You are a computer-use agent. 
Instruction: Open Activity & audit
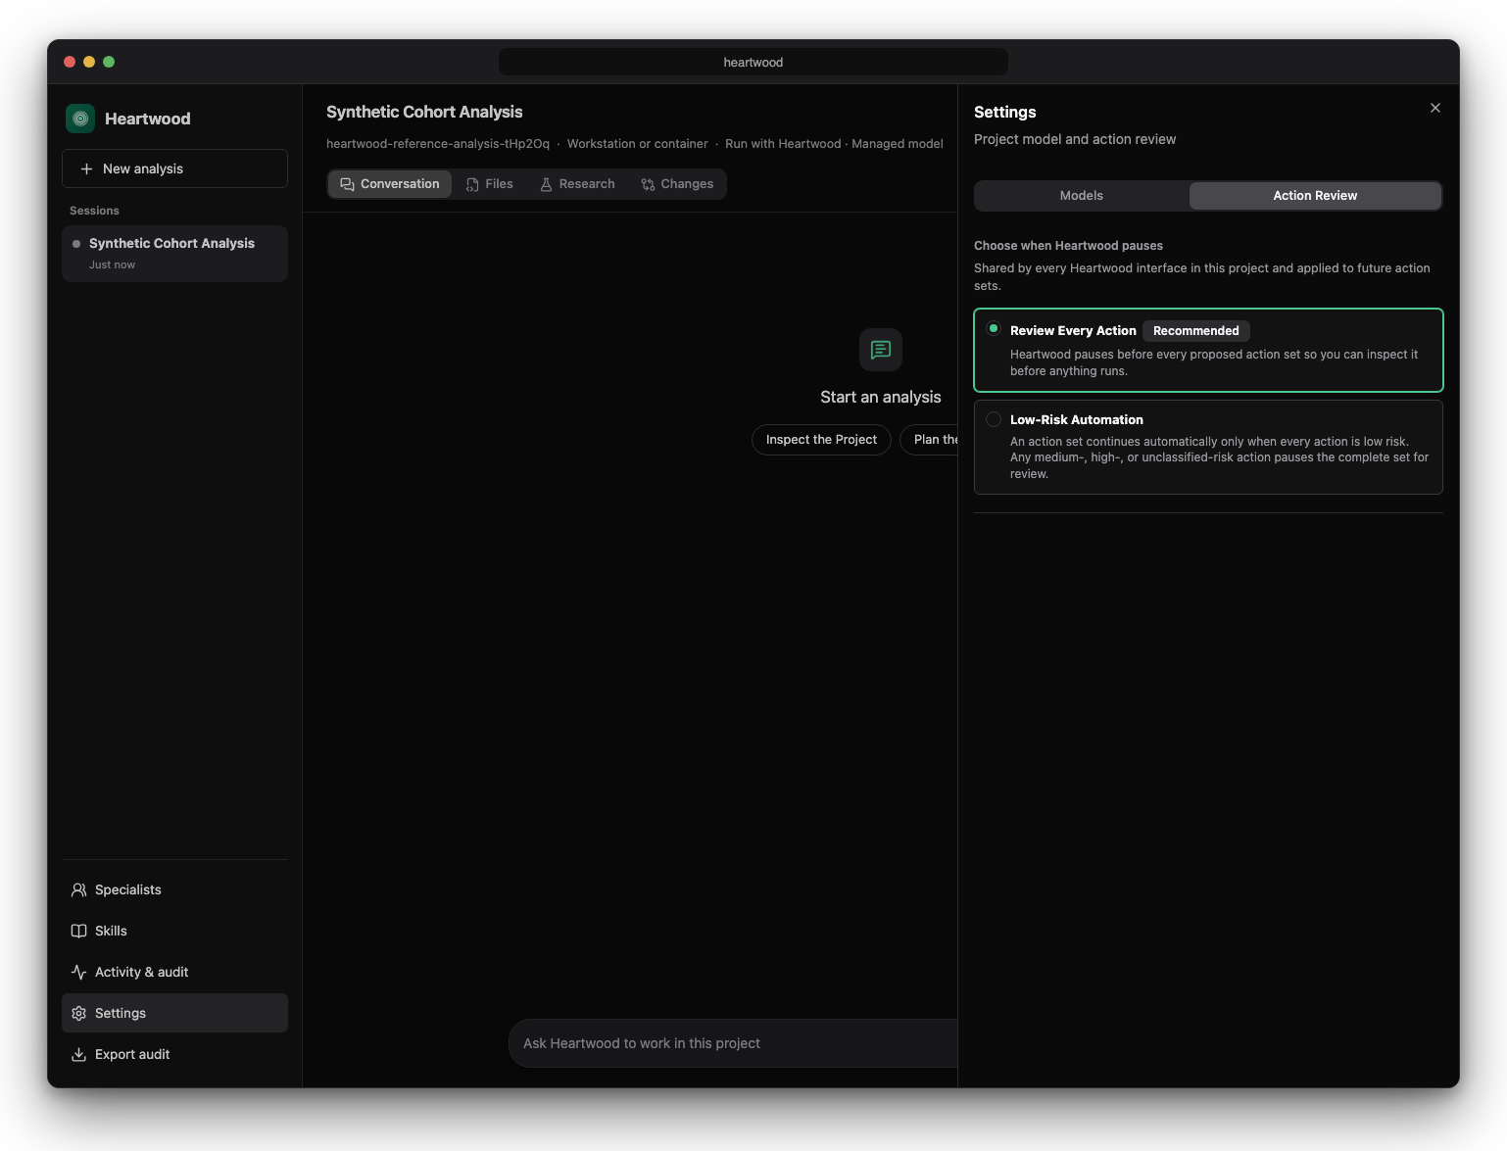(174, 972)
